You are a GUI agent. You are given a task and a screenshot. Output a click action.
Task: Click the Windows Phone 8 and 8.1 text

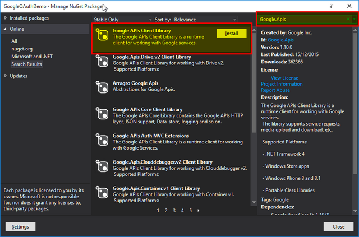point(292,178)
